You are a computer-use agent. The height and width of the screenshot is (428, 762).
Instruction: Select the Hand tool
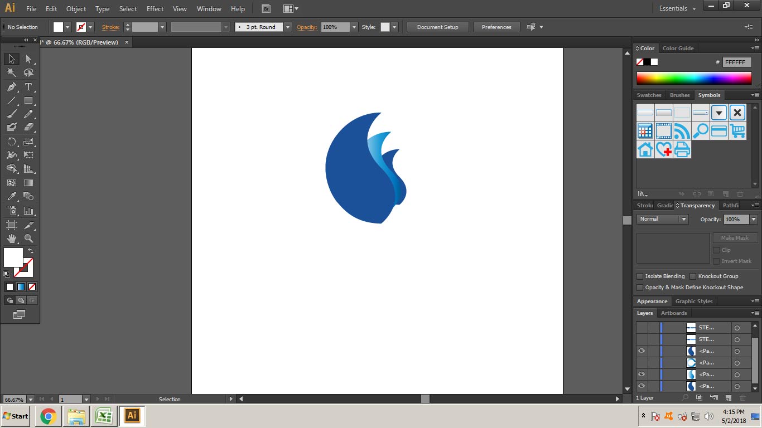(11, 239)
